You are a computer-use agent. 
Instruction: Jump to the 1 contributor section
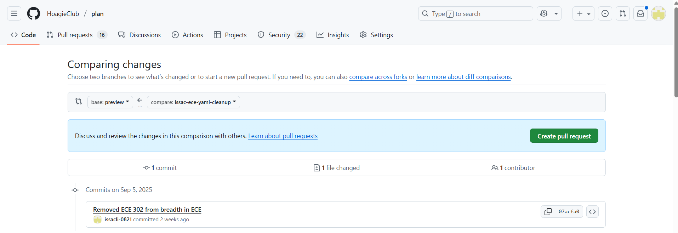point(513,168)
